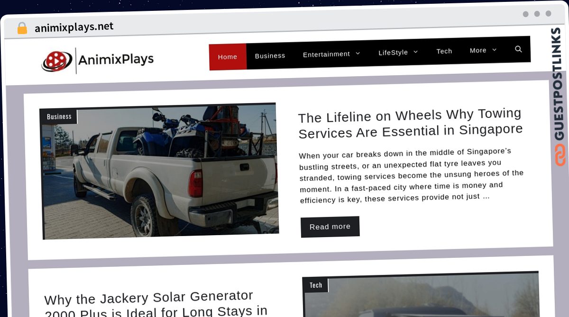This screenshot has width=569, height=317.
Task: Click the GuestPostLinks chain link icon
Action: click(x=560, y=156)
